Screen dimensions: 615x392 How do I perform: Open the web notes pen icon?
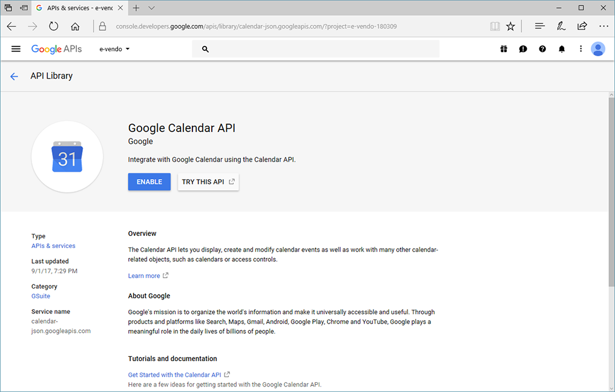(x=561, y=26)
